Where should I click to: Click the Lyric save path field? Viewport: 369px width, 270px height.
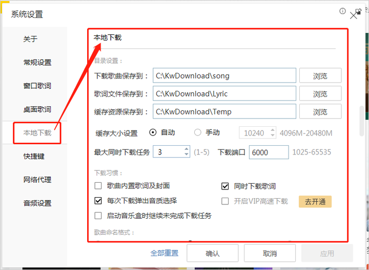coord(224,93)
